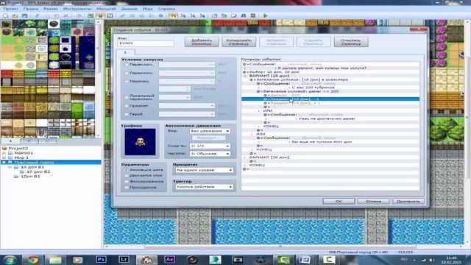
Task: Click the green Playtest arrow icon
Action: point(265,15)
